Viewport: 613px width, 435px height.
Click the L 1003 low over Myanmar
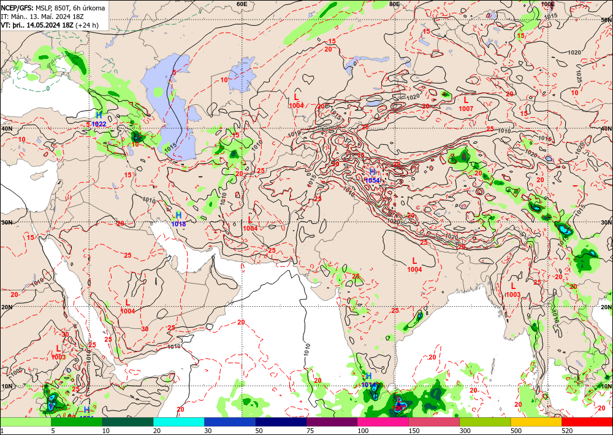[513, 290]
